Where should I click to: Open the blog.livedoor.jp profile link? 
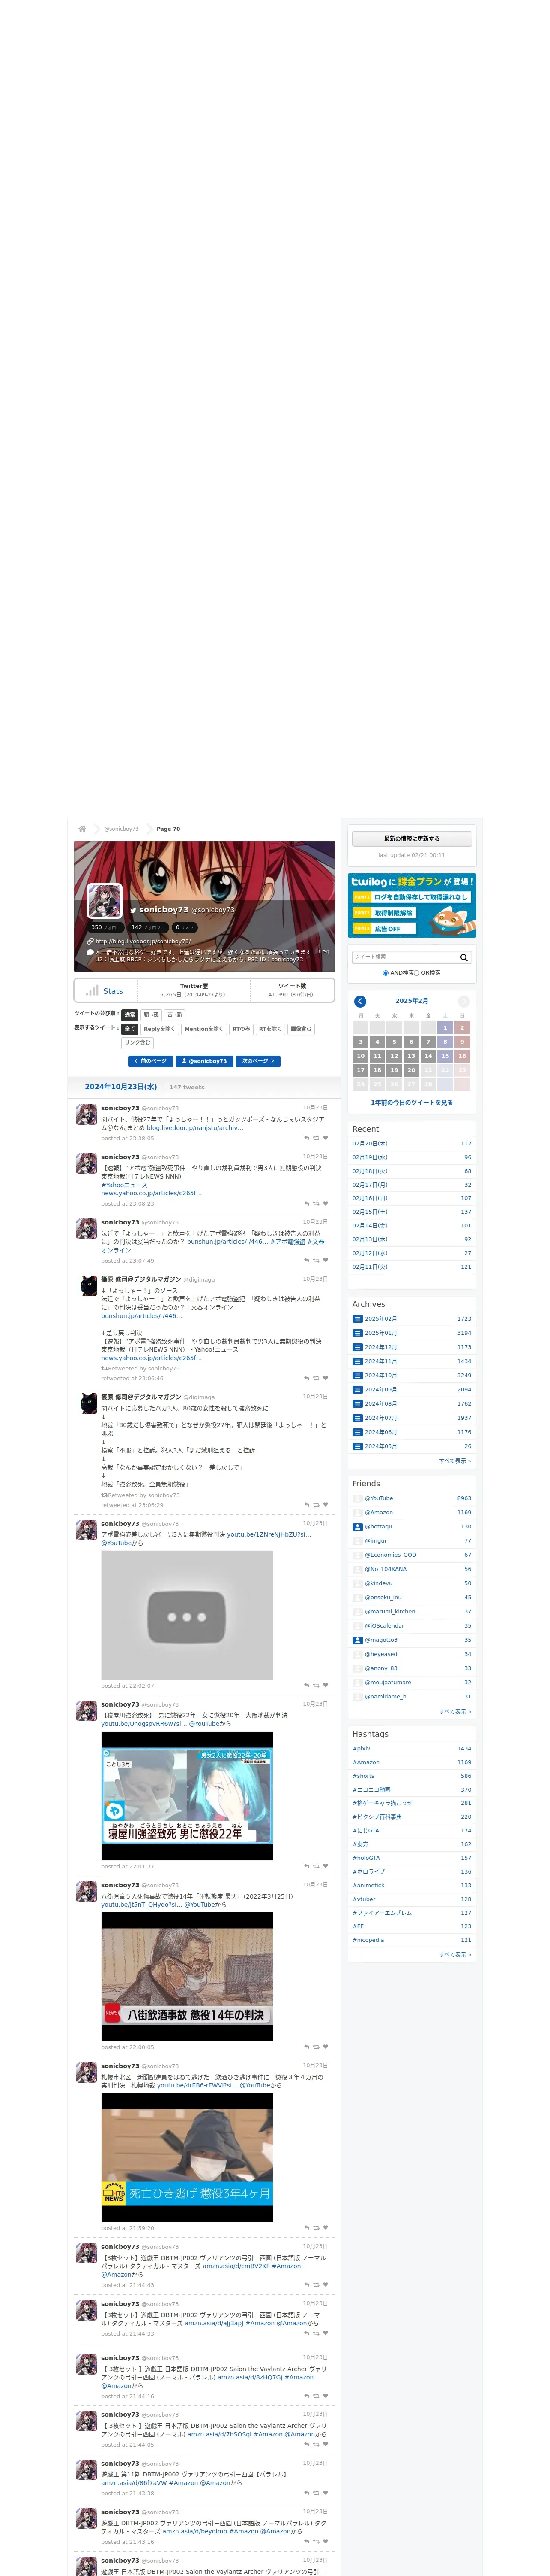(x=143, y=941)
